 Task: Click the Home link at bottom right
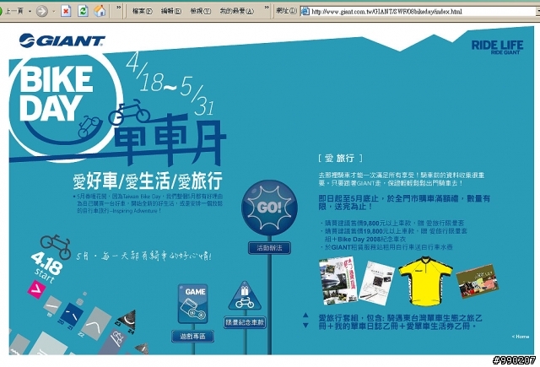521,337
